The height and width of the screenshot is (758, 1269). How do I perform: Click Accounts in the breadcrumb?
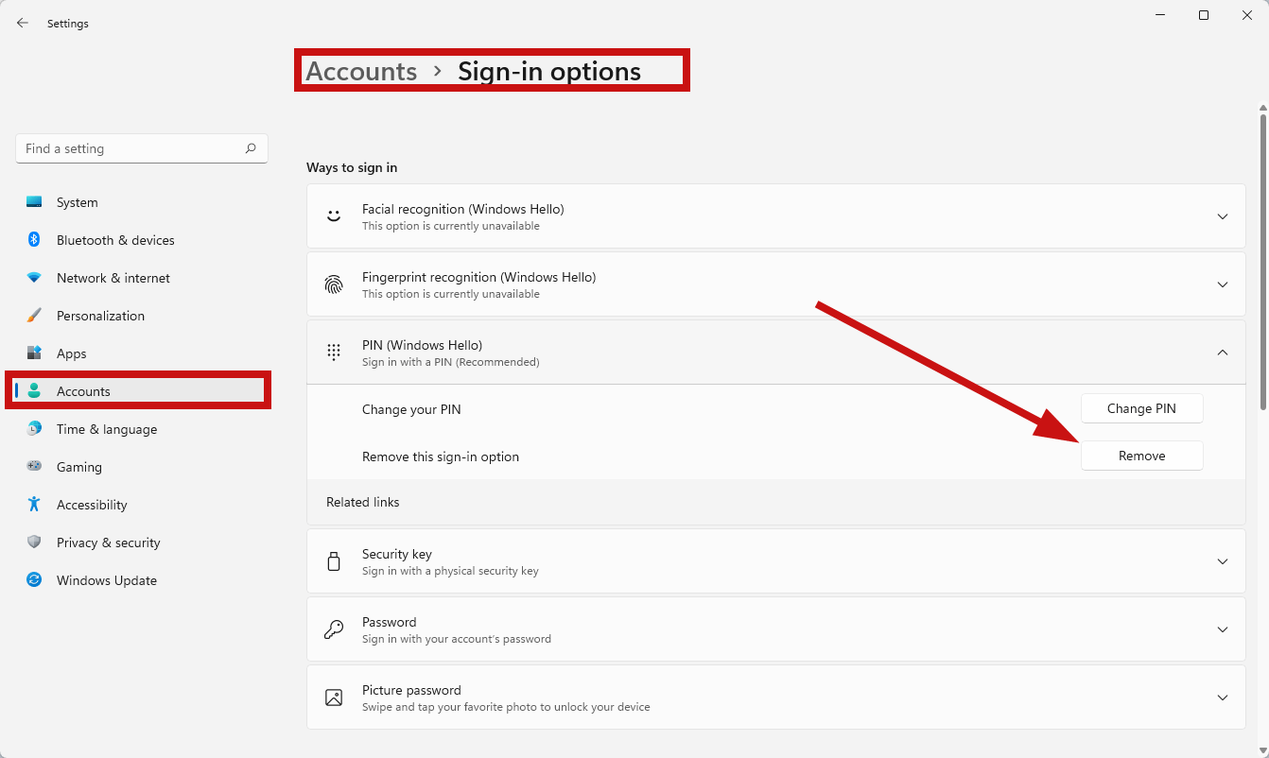point(361,71)
